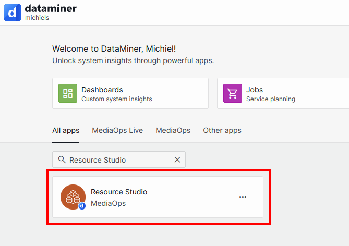Click the Welcome to DataMiner heading
Screen dimensions: 349x246
(x=114, y=48)
